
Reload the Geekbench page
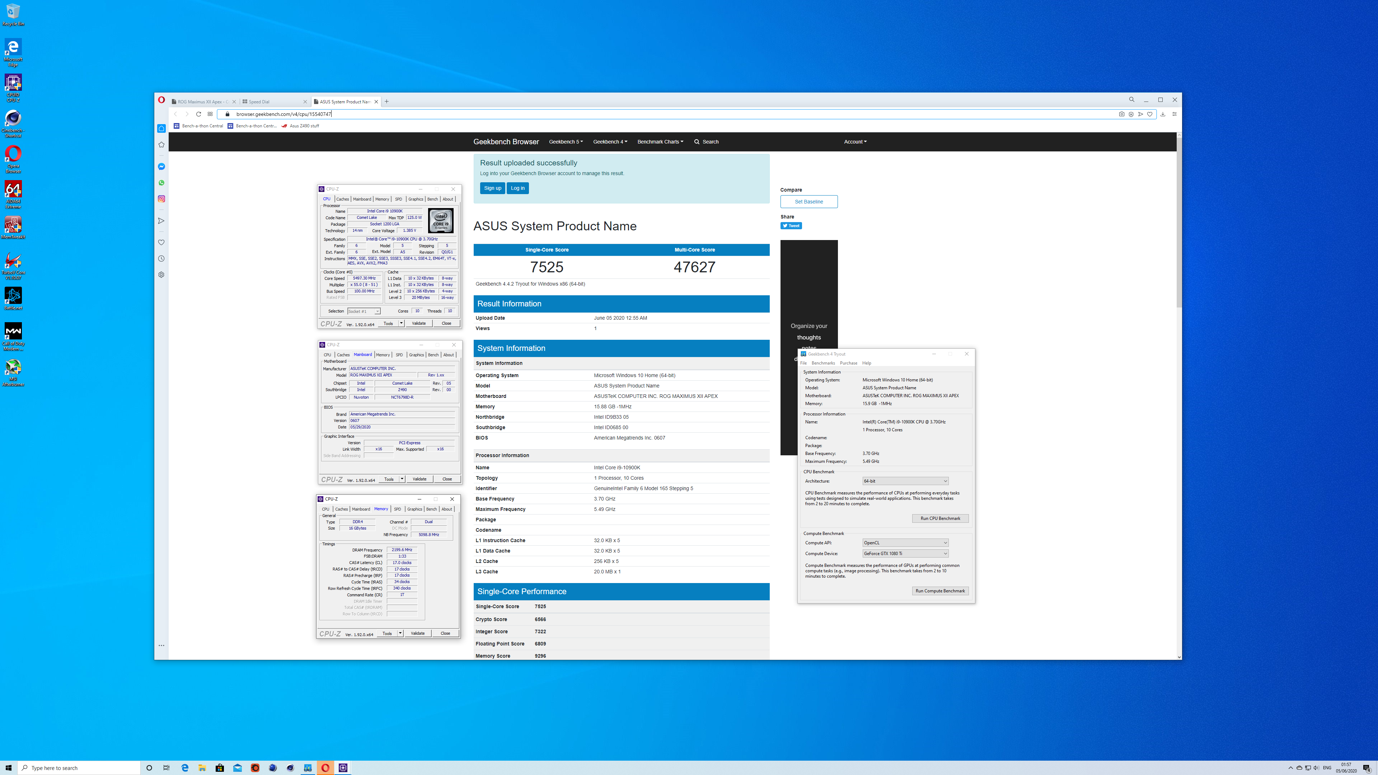coord(198,114)
